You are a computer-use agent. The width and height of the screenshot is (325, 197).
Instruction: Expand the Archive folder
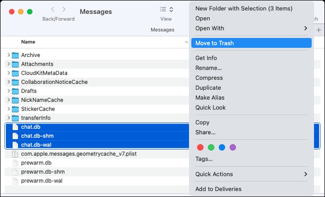tap(8, 55)
